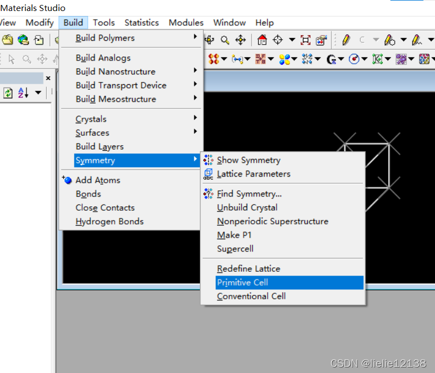
Task: Click the DFTB+ module icon
Action: [x=260, y=59]
